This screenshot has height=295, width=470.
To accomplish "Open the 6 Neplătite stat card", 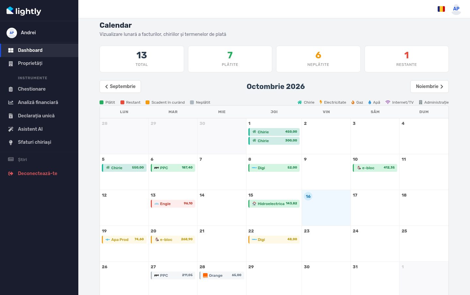I will coord(318,59).
